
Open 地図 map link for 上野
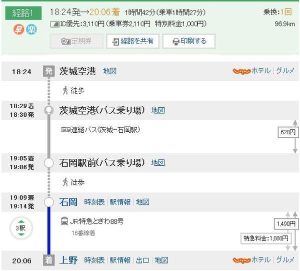161,260
